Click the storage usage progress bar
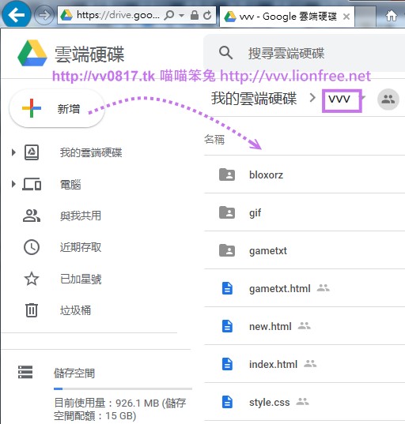The width and height of the screenshot is (405, 424). click(x=123, y=388)
